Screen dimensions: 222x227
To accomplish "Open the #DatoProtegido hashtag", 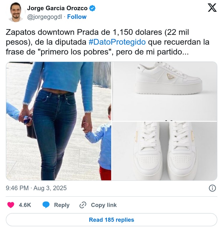I will [x=117, y=42].
